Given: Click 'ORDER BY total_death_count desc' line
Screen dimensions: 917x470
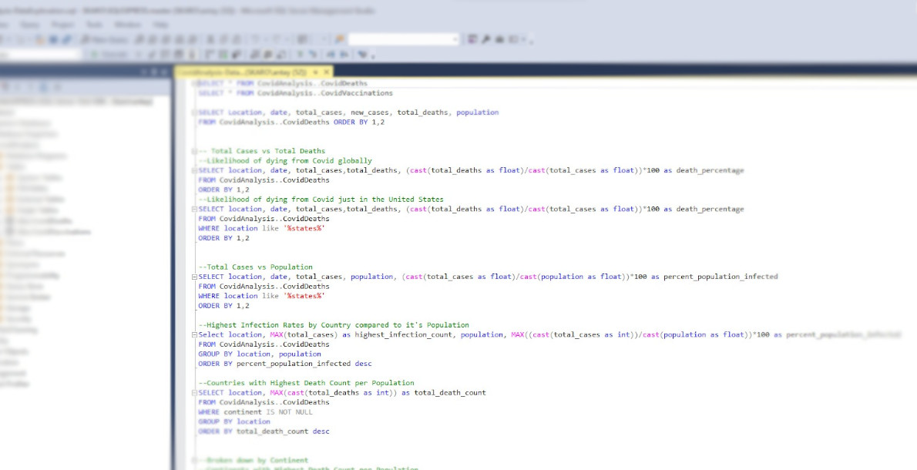Looking at the screenshot, I should coord(264,431).
